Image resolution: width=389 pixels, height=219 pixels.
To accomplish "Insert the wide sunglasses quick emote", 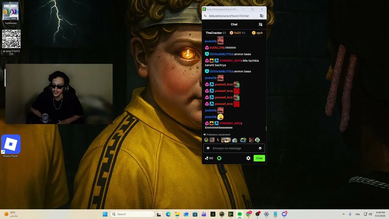I will [226, 140].
